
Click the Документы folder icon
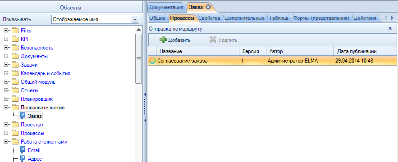(15, 56)
